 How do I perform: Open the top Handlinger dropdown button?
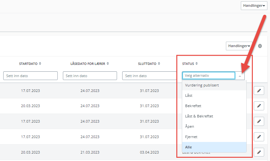point(254,6)
